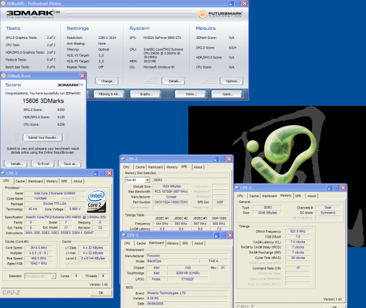Screen dimensions: 366x308
Task: Close the CPU-Z Mainboard window
Action: tap(230, 235)
